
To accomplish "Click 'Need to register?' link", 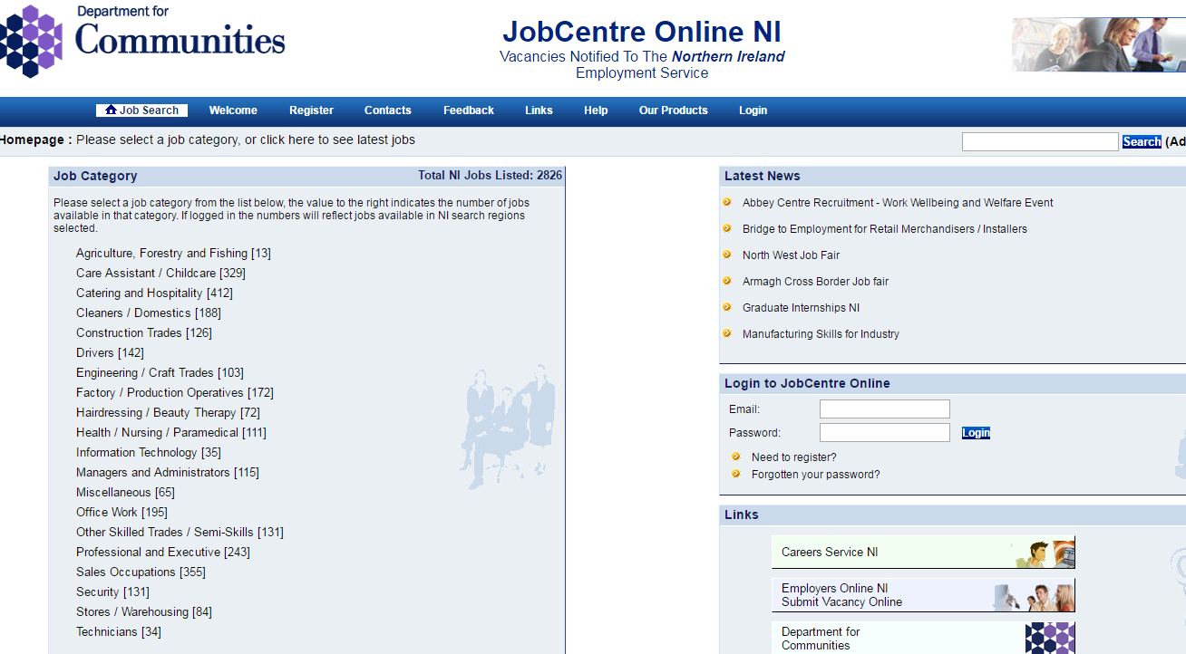I will 794,457.
